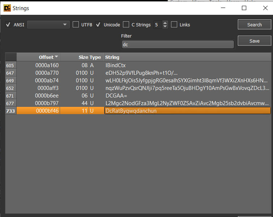Select row number 677
This screenshot has height=217, width=273.
point(10,103)
